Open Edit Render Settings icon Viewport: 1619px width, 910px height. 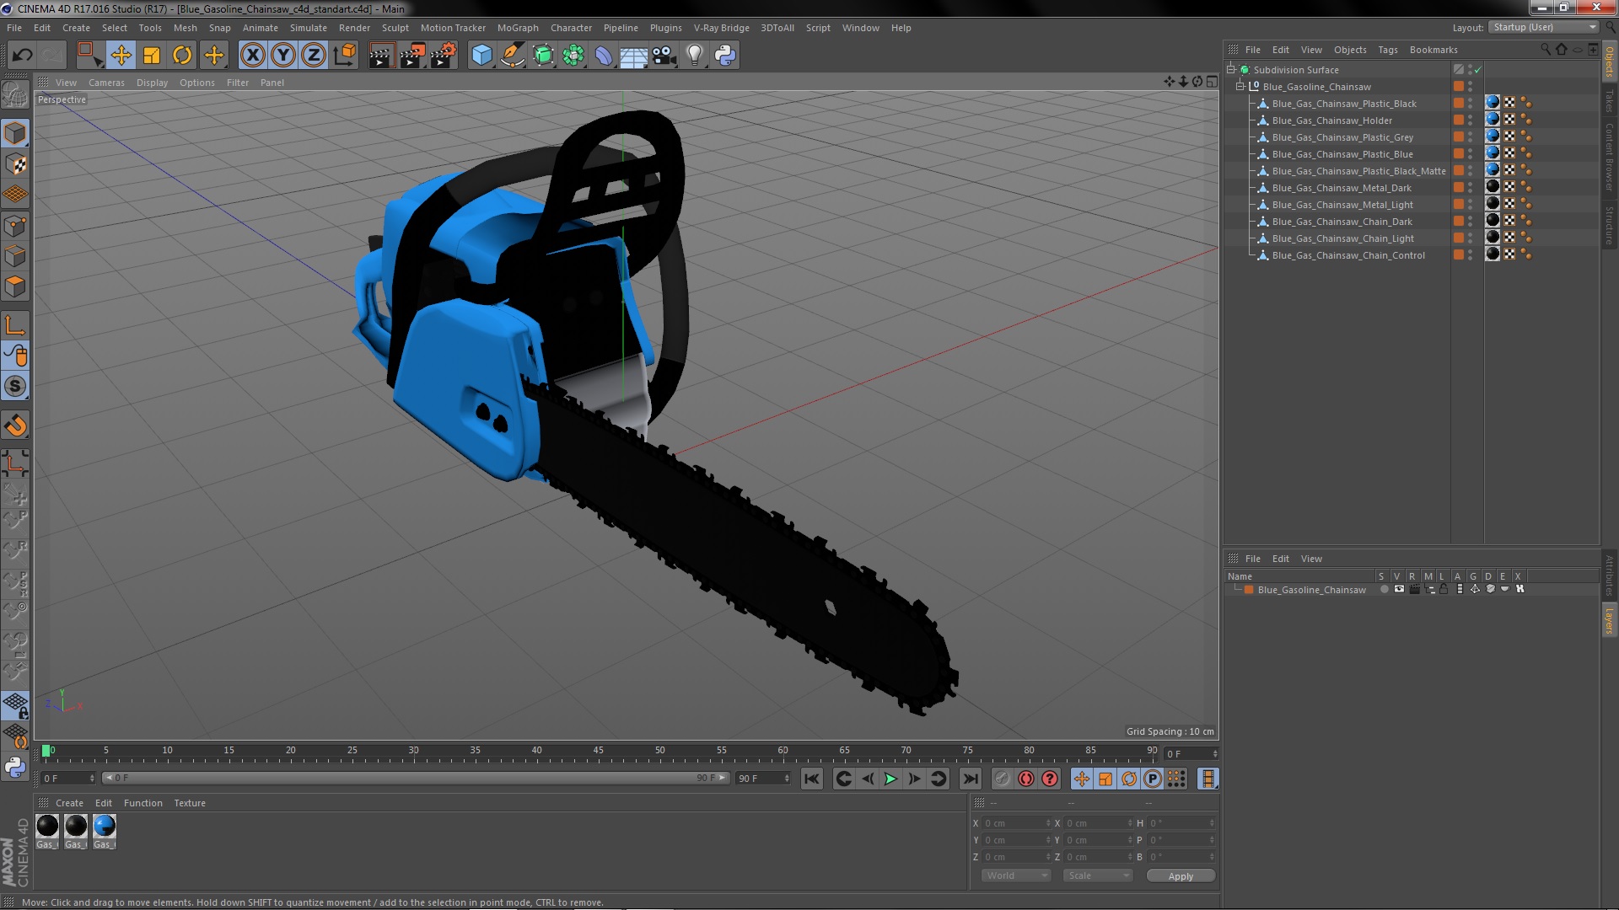(x=444, y=56)
